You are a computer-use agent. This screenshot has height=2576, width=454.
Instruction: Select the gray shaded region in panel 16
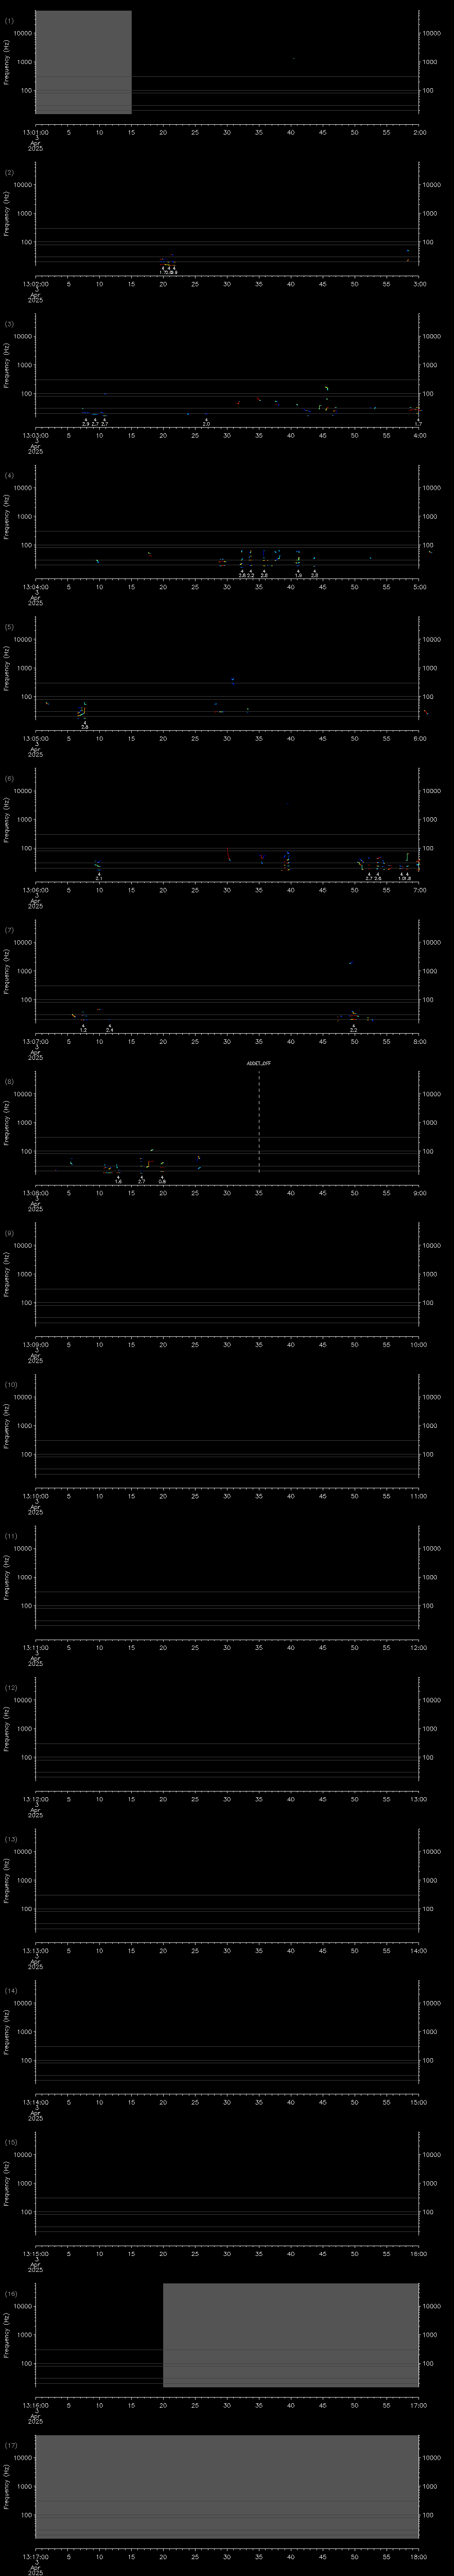coord(290,2335)
